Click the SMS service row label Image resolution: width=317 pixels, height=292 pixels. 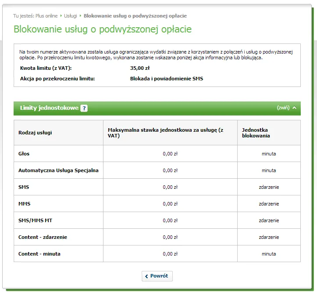(x=24, y=187)
